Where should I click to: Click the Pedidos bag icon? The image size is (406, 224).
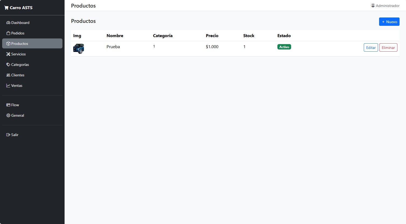click(x=8, y=33)
